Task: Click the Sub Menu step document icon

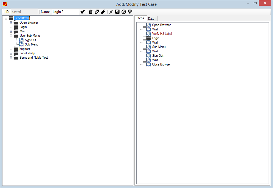Action: [148, 47]
